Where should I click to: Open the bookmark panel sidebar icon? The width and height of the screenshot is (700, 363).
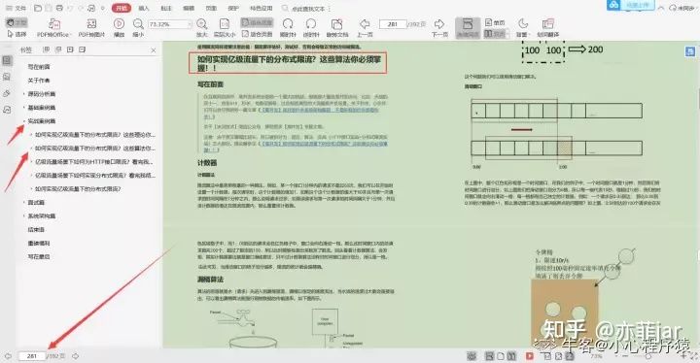[x=7, y=60]
